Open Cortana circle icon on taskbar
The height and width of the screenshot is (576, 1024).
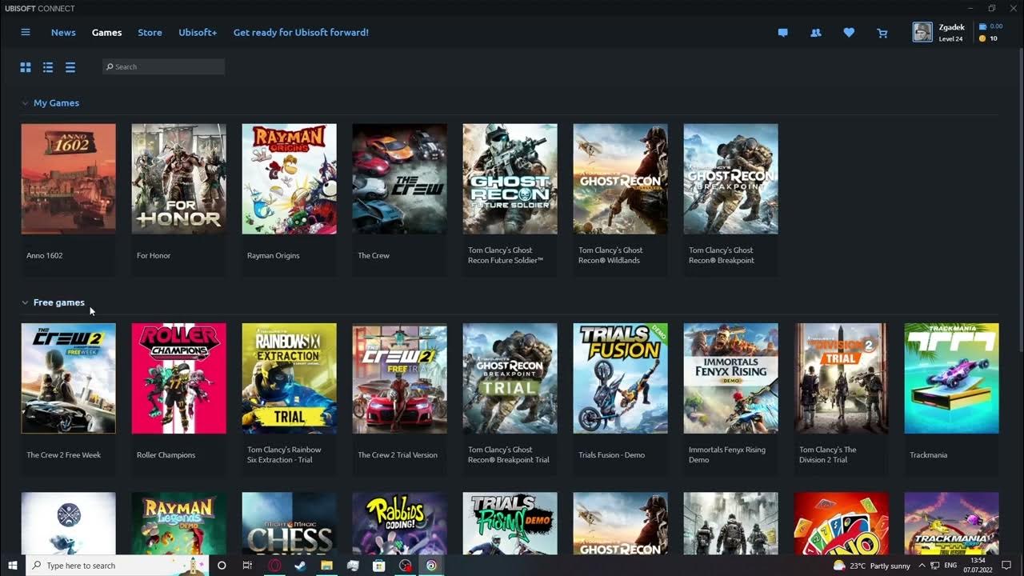click(222, 566)
